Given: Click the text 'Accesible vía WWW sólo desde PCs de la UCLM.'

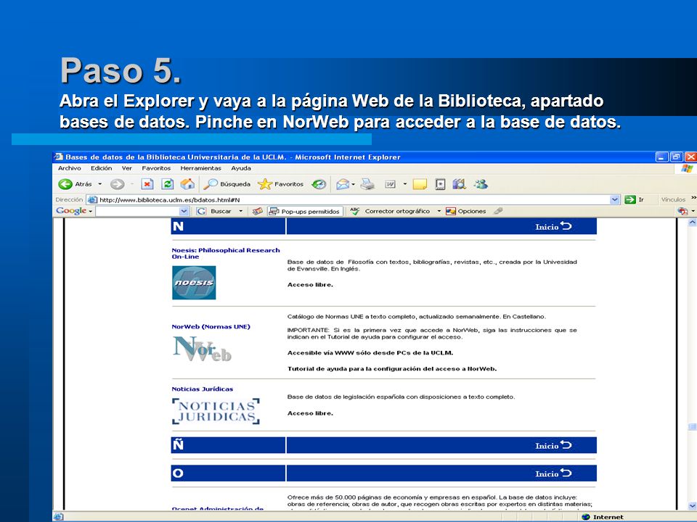Looking at the screenshot, I should point(370,353).
